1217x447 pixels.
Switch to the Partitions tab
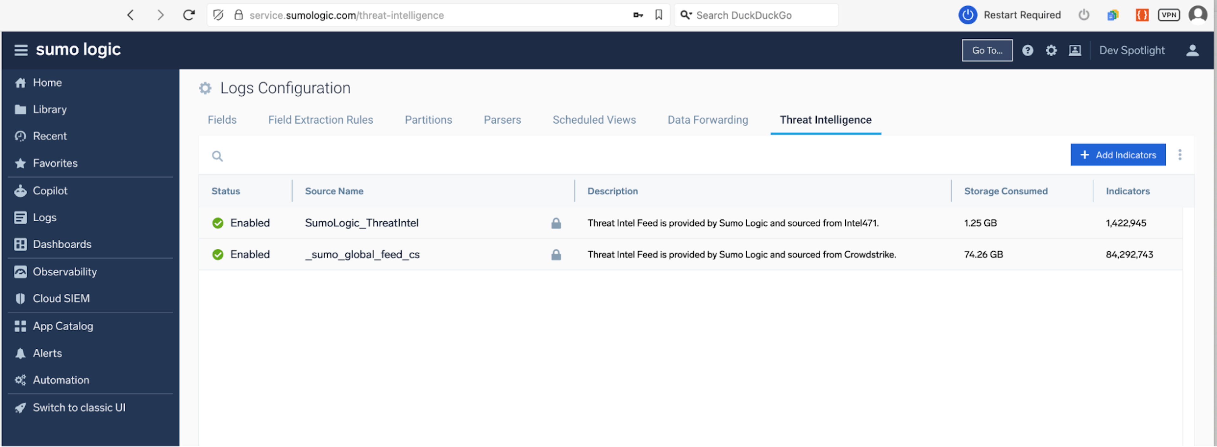tap(428, 120)
